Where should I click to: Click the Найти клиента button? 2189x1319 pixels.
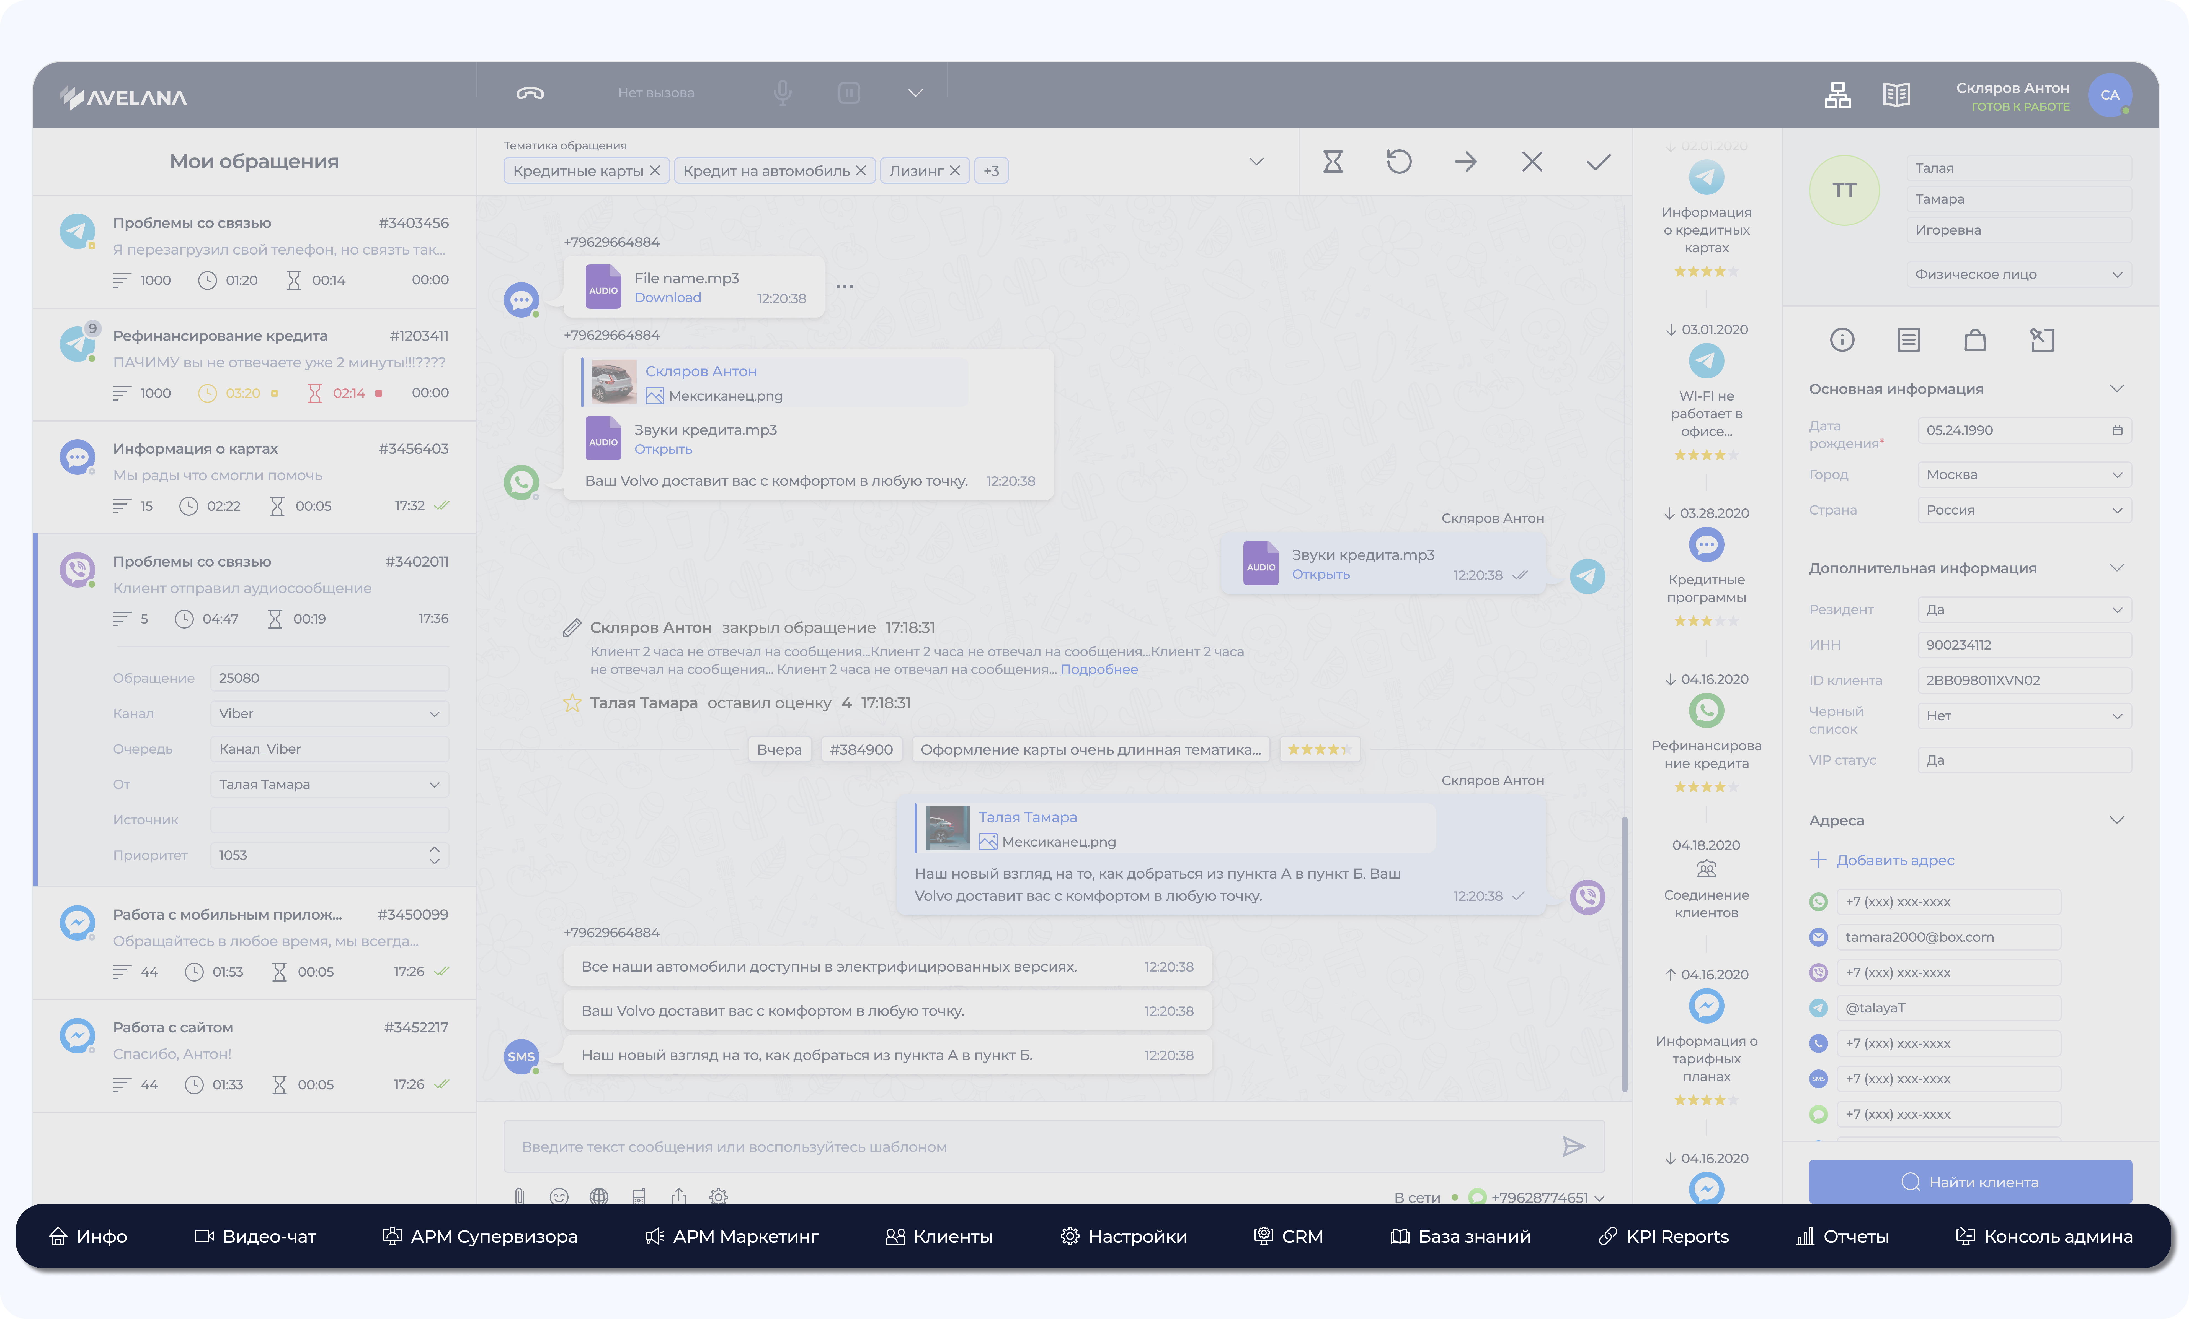[1970, 1182]
